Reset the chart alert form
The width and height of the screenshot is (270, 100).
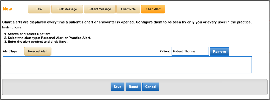click(133, 87)
